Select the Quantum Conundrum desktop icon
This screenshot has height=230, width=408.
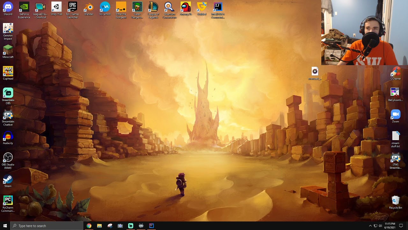coord(169,10)
